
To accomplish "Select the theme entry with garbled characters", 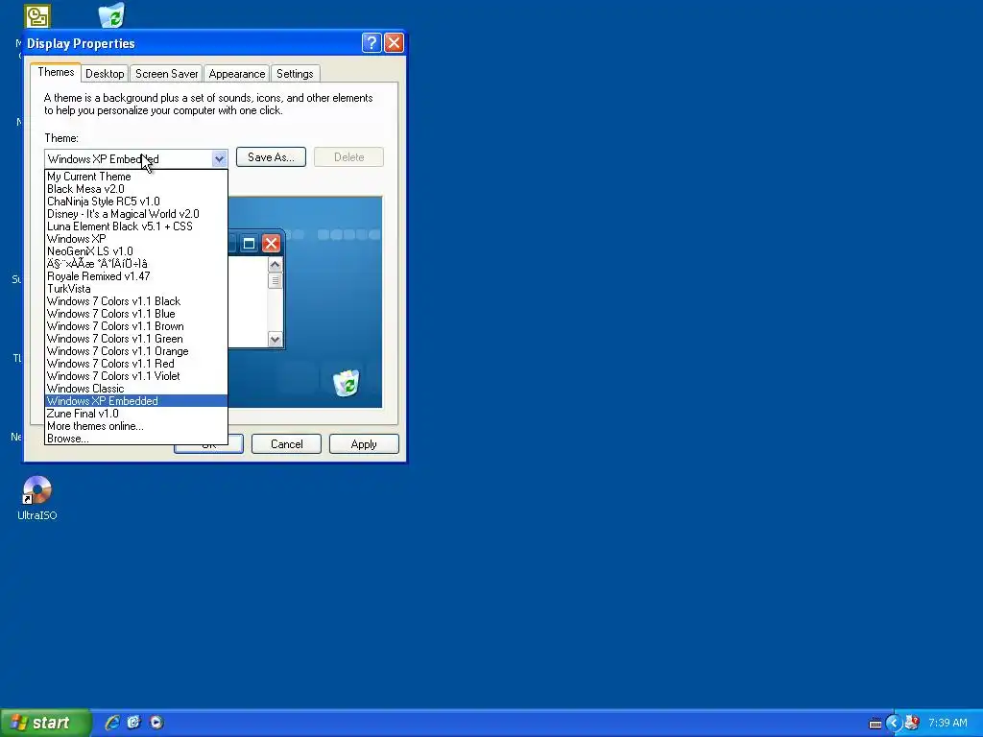I will pyautogui.click(x=136, y=264).
